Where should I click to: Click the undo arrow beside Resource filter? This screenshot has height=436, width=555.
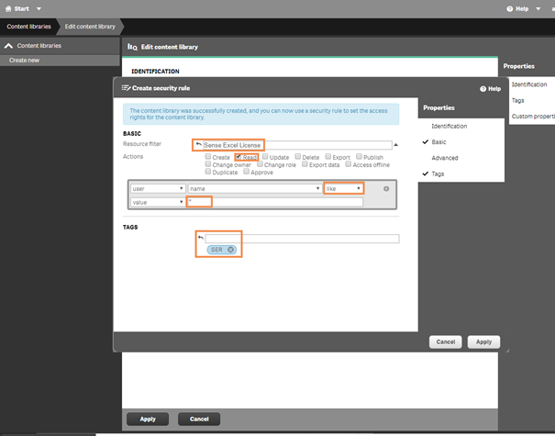pyautogui.click(x=198, y=144)
